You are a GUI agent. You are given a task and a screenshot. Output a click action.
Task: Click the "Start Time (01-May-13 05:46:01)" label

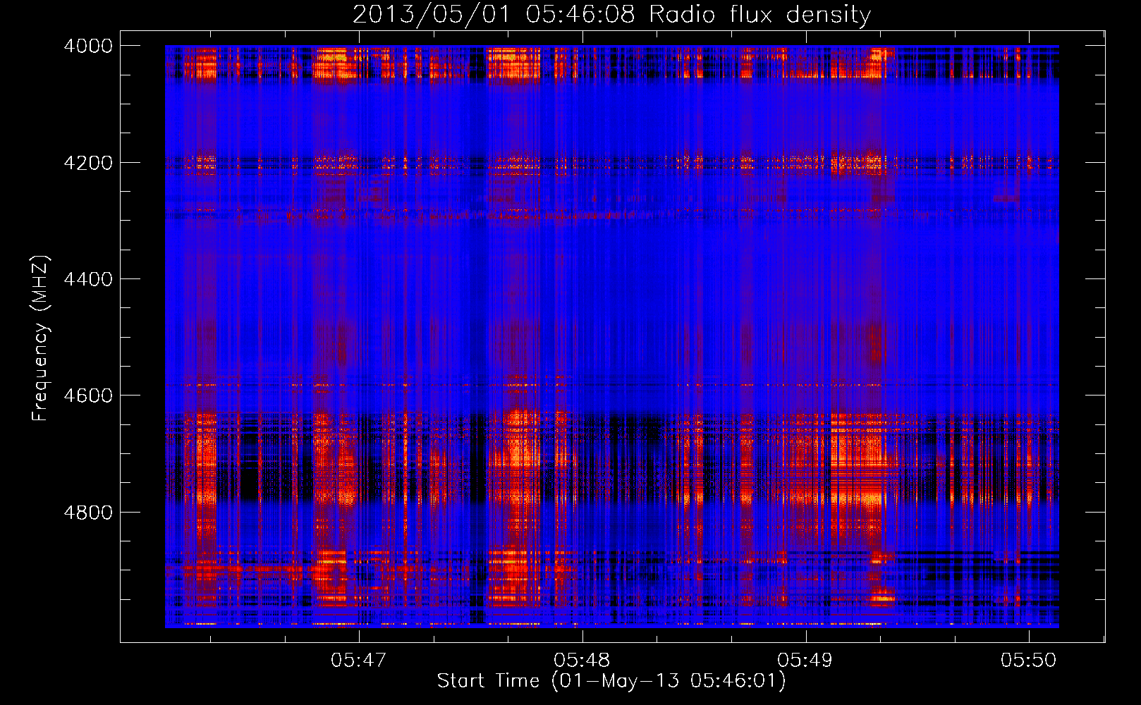click(x=611, y=681)
